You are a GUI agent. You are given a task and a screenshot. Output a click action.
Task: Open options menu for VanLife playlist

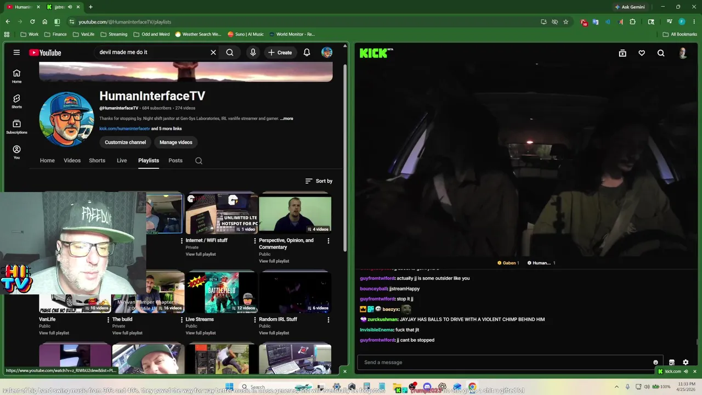108,320
